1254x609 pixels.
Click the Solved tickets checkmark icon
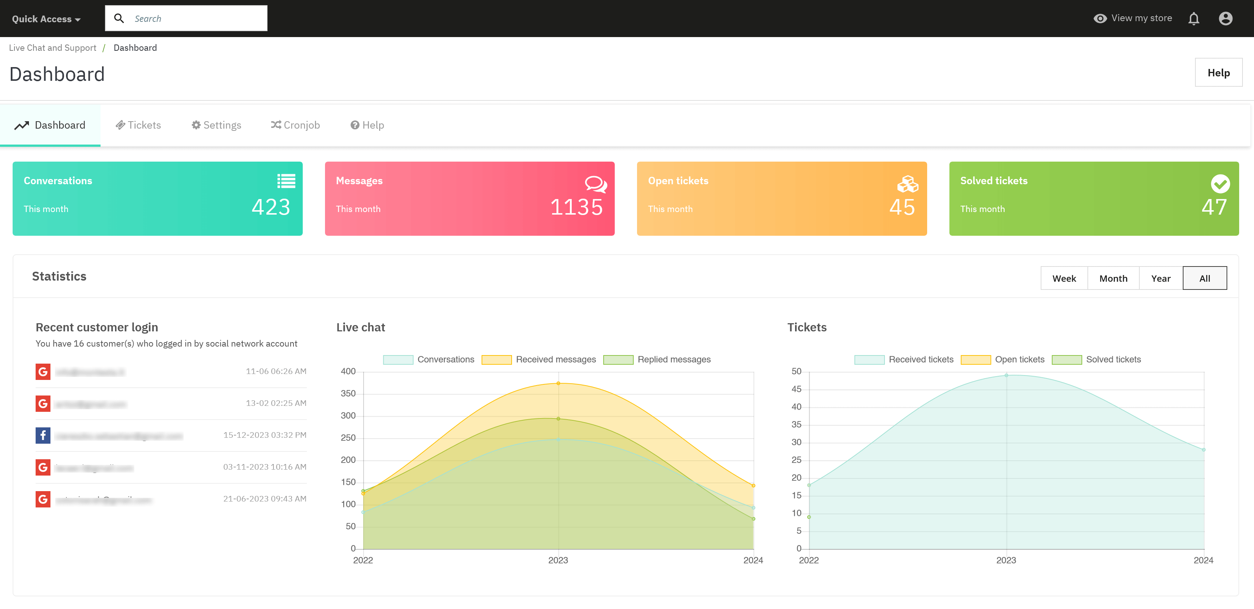[x=1220, y=183]
